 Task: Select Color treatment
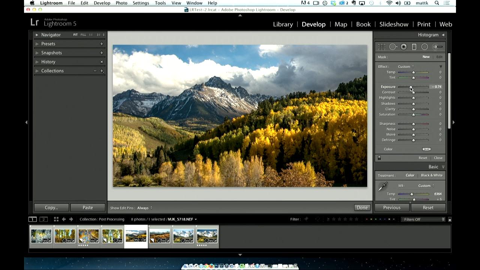point(410,175)
